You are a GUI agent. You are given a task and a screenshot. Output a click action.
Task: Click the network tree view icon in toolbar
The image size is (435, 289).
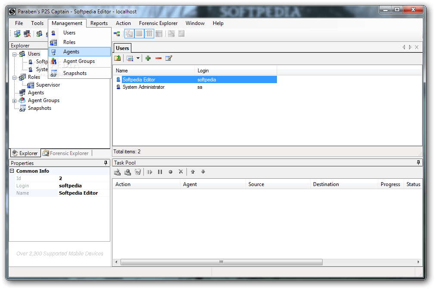coord(117,34)
